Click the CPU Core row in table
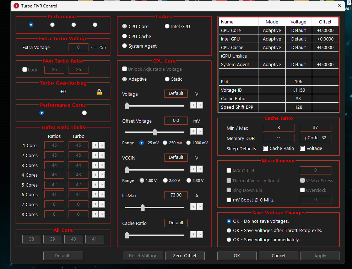The width and height of the screenshot is (352, 269). (278, 30)
